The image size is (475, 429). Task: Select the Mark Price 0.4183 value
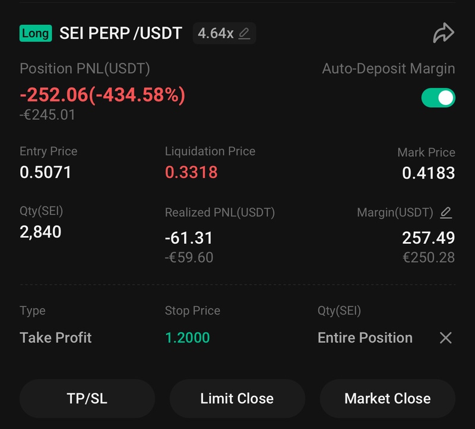coord(428,173)
